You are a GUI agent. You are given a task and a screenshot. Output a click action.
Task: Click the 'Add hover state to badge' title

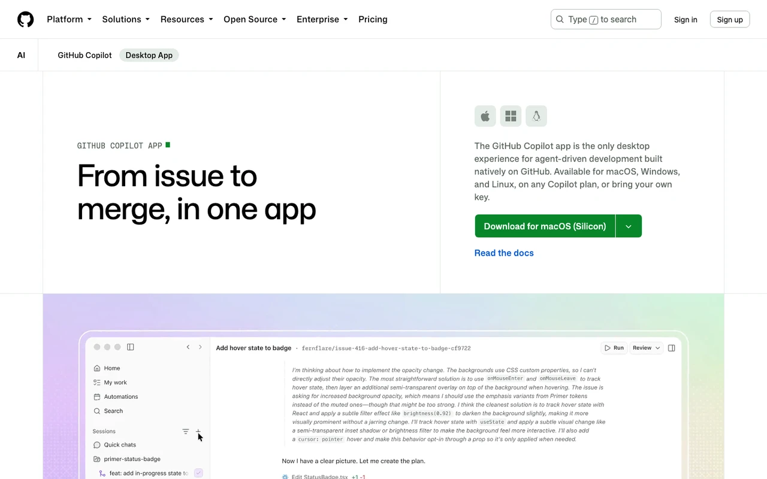coord(253,348)
